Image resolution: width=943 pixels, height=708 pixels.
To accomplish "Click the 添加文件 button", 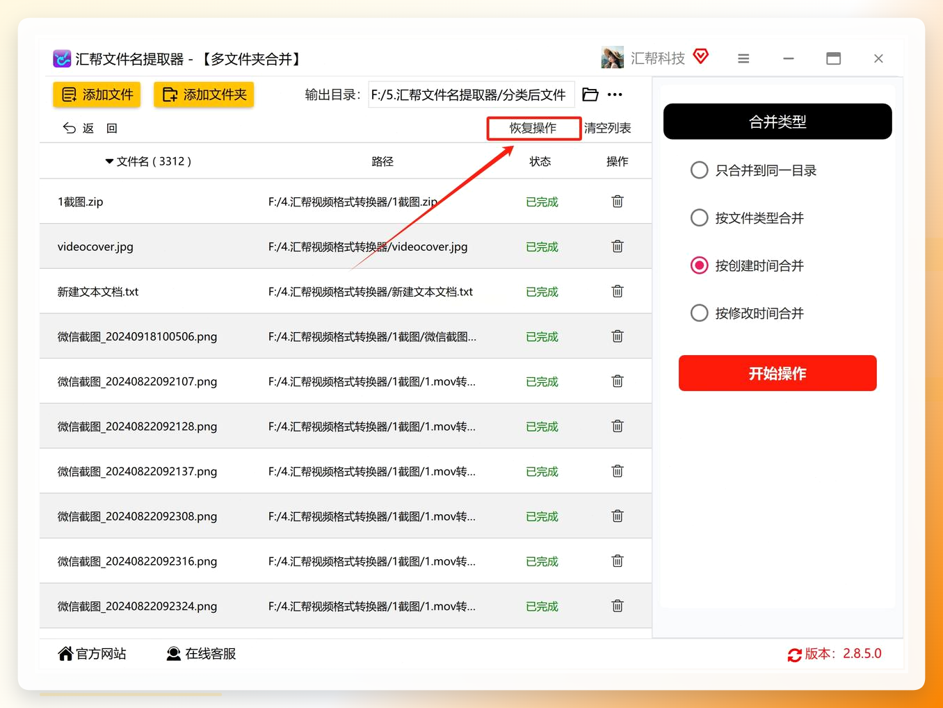I will pyautogui.click(x=97, y=94).
